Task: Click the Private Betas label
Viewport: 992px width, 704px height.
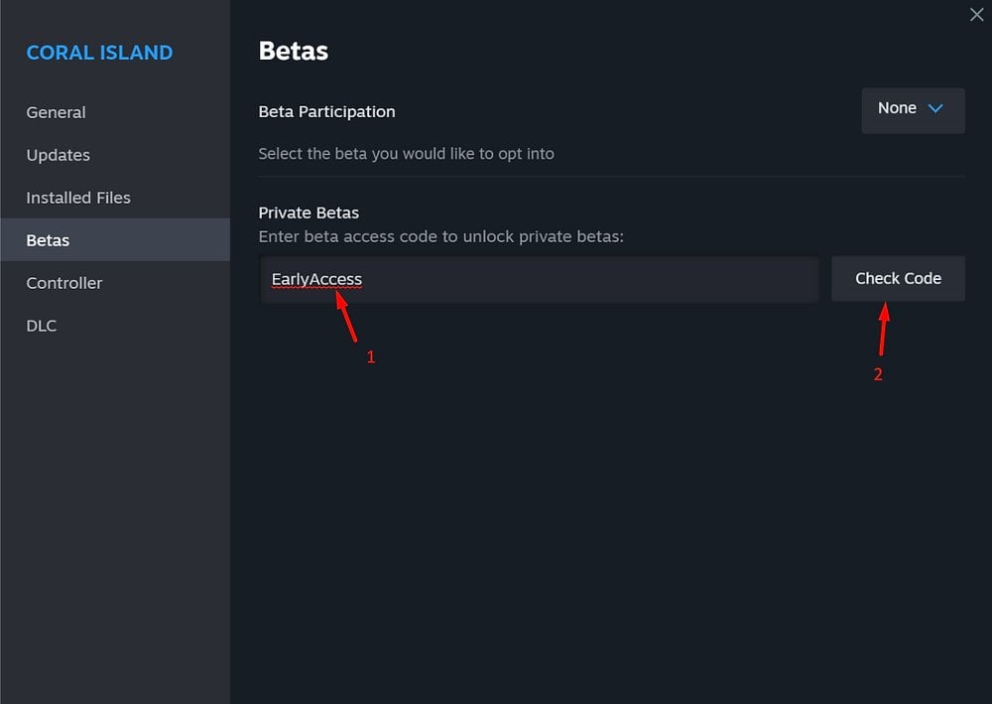Action: tap(309, 212)
